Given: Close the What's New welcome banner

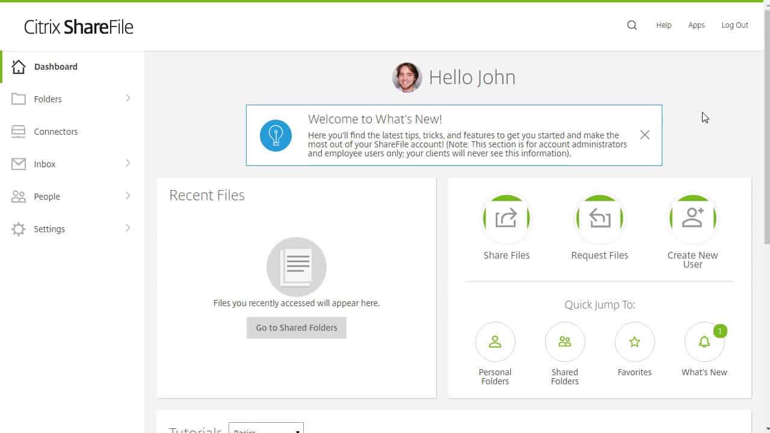Looking at the screenshot, I should point(645,135).
